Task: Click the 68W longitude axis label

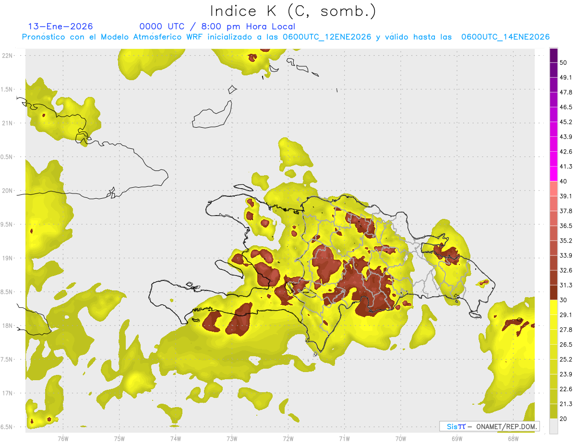Action: [x=513, y=438]
